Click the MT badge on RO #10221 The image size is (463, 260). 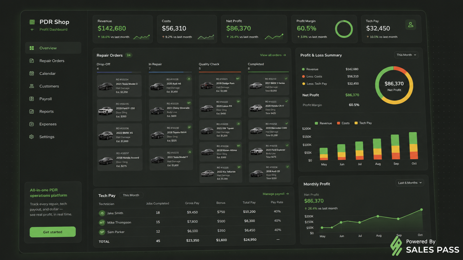(238, 79)
